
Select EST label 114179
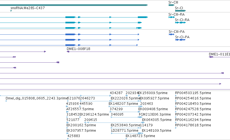pos(146,125)
